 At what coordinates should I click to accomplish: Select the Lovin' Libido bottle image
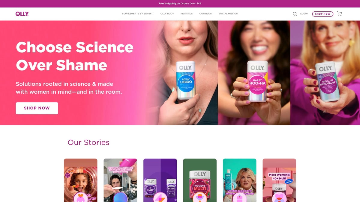click(x=185, y=81)
